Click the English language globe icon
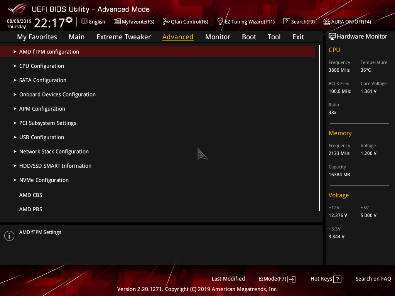 tap(85, 22)
